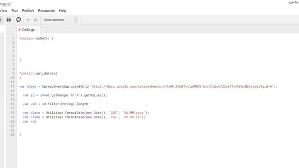Screen dimensions: 299x168
Task: Click line number 23 in the gutter
Action: coord(13,135)
